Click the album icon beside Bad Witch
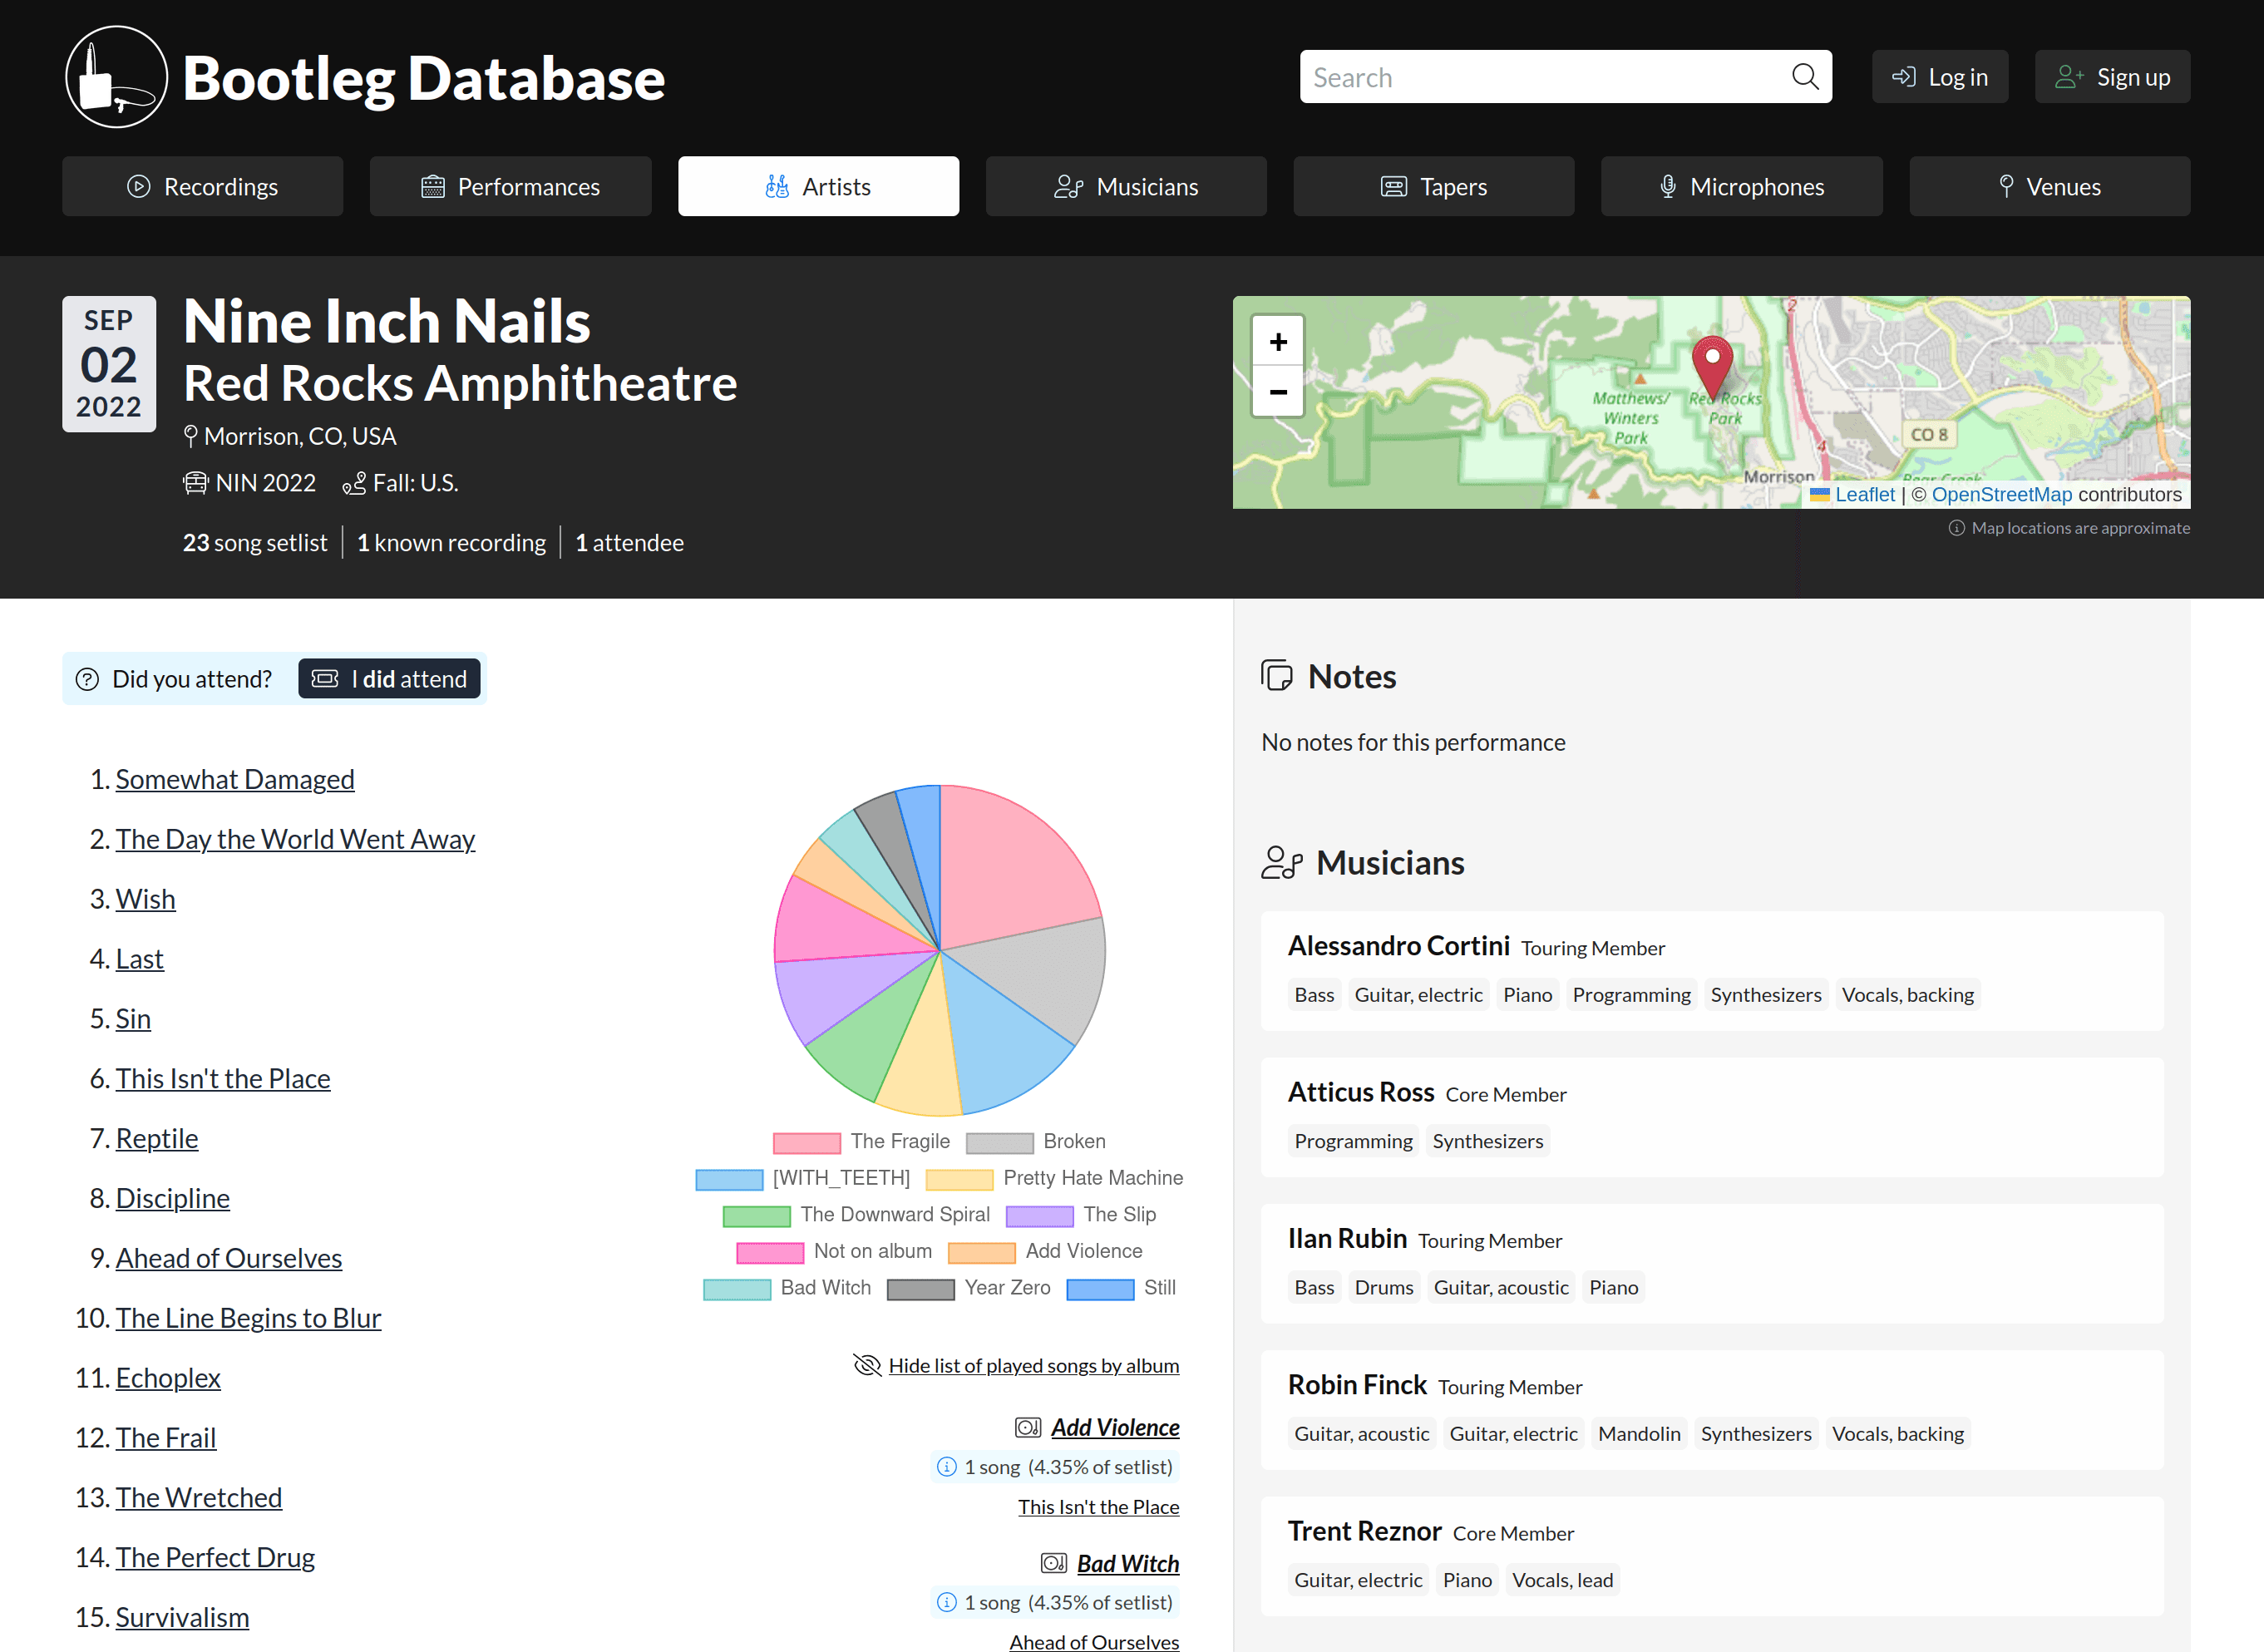The width and height of the screenshot is (2264, 1652). click(1054, 1563)
